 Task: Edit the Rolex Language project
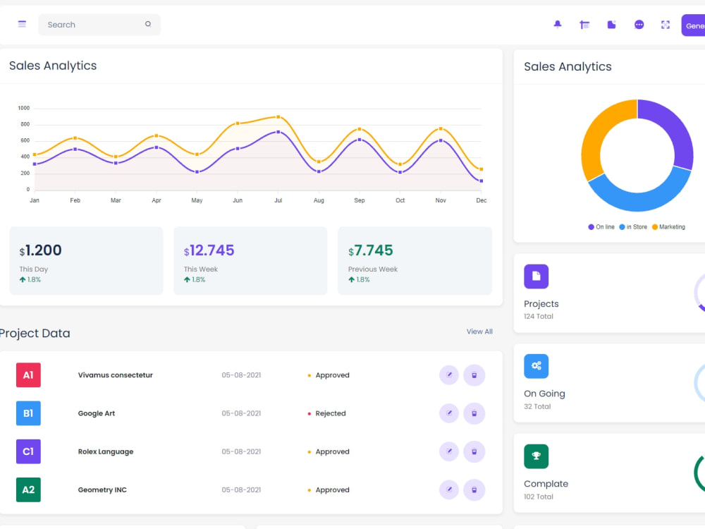tap(448, 451)
